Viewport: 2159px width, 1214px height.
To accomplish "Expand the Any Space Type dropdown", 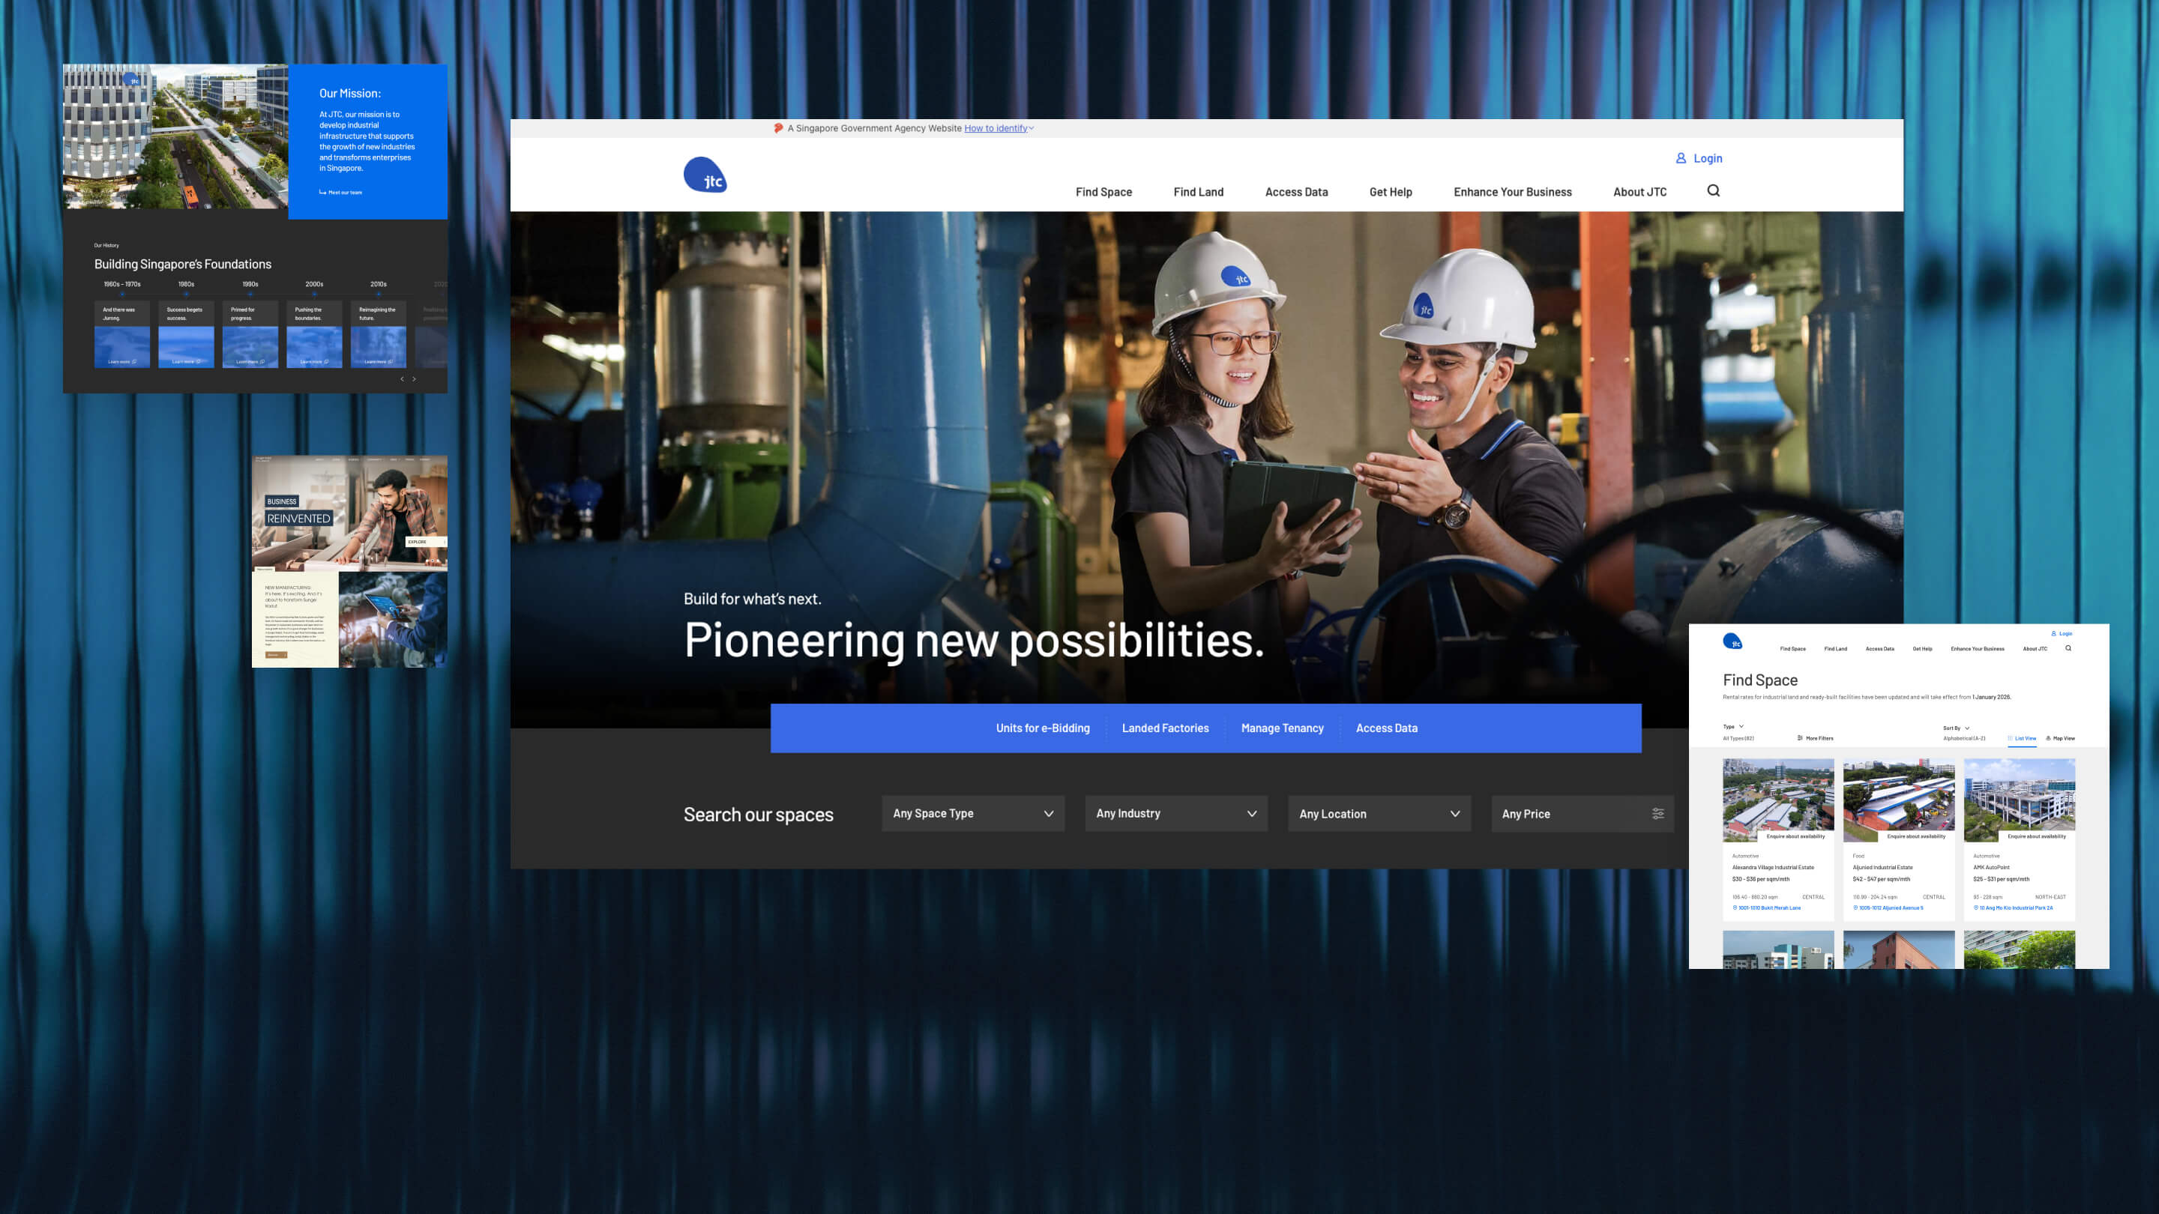I will click(x=972, y=814).
